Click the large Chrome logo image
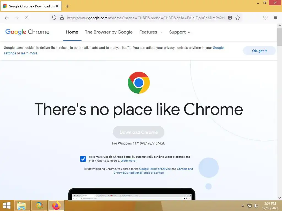The image size is (282, 211). (x=139, y=83)
